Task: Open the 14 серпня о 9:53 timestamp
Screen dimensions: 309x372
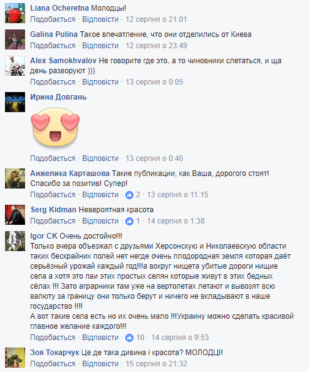Action: 180,338
